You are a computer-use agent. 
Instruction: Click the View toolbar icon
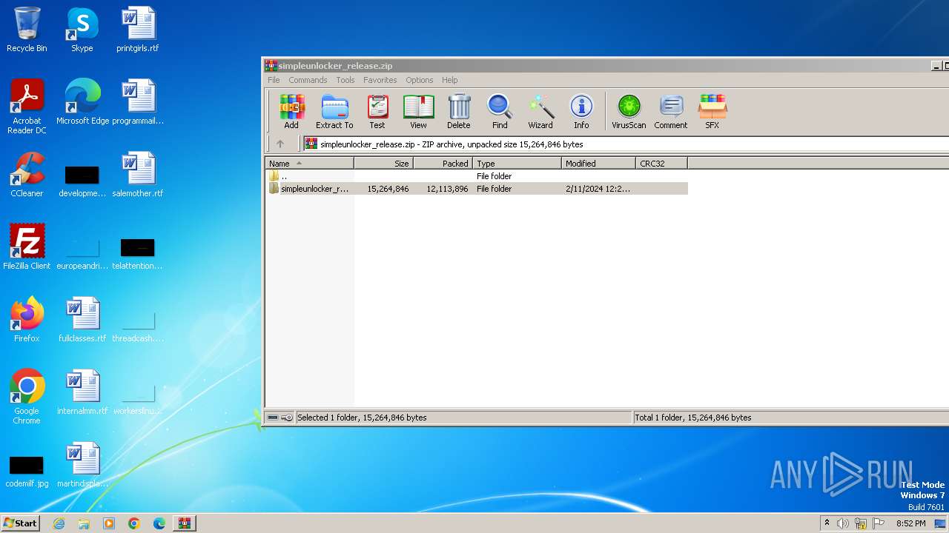(x=418, y=112)
